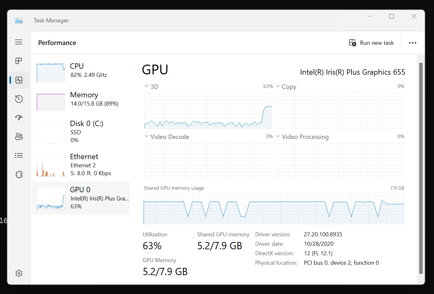Viewport: 434px width, 294px height.
Task: Go to the Processes page icon
Action: [19, 61]
